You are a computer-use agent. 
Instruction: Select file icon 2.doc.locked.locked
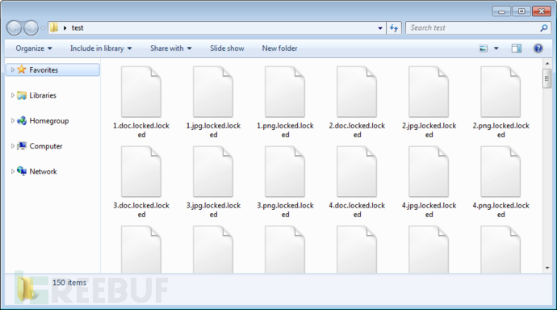coord(357,92)
